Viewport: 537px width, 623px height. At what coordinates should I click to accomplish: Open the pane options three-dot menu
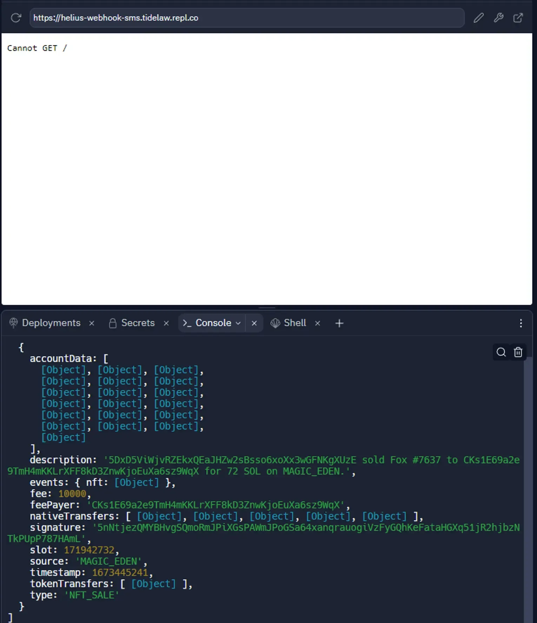521,323
